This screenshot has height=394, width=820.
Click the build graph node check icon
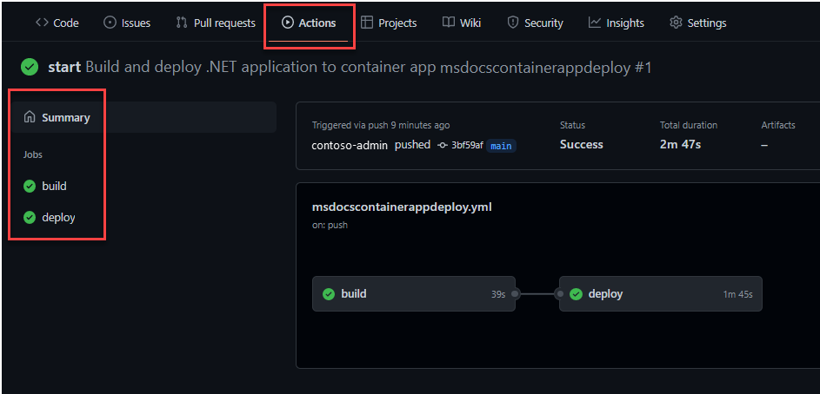pos(329,294)
